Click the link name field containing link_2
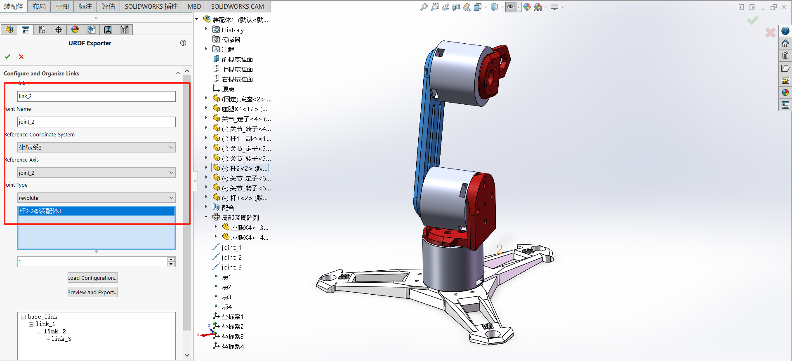Viewport: 792px width, 361px height. [97, 96]
